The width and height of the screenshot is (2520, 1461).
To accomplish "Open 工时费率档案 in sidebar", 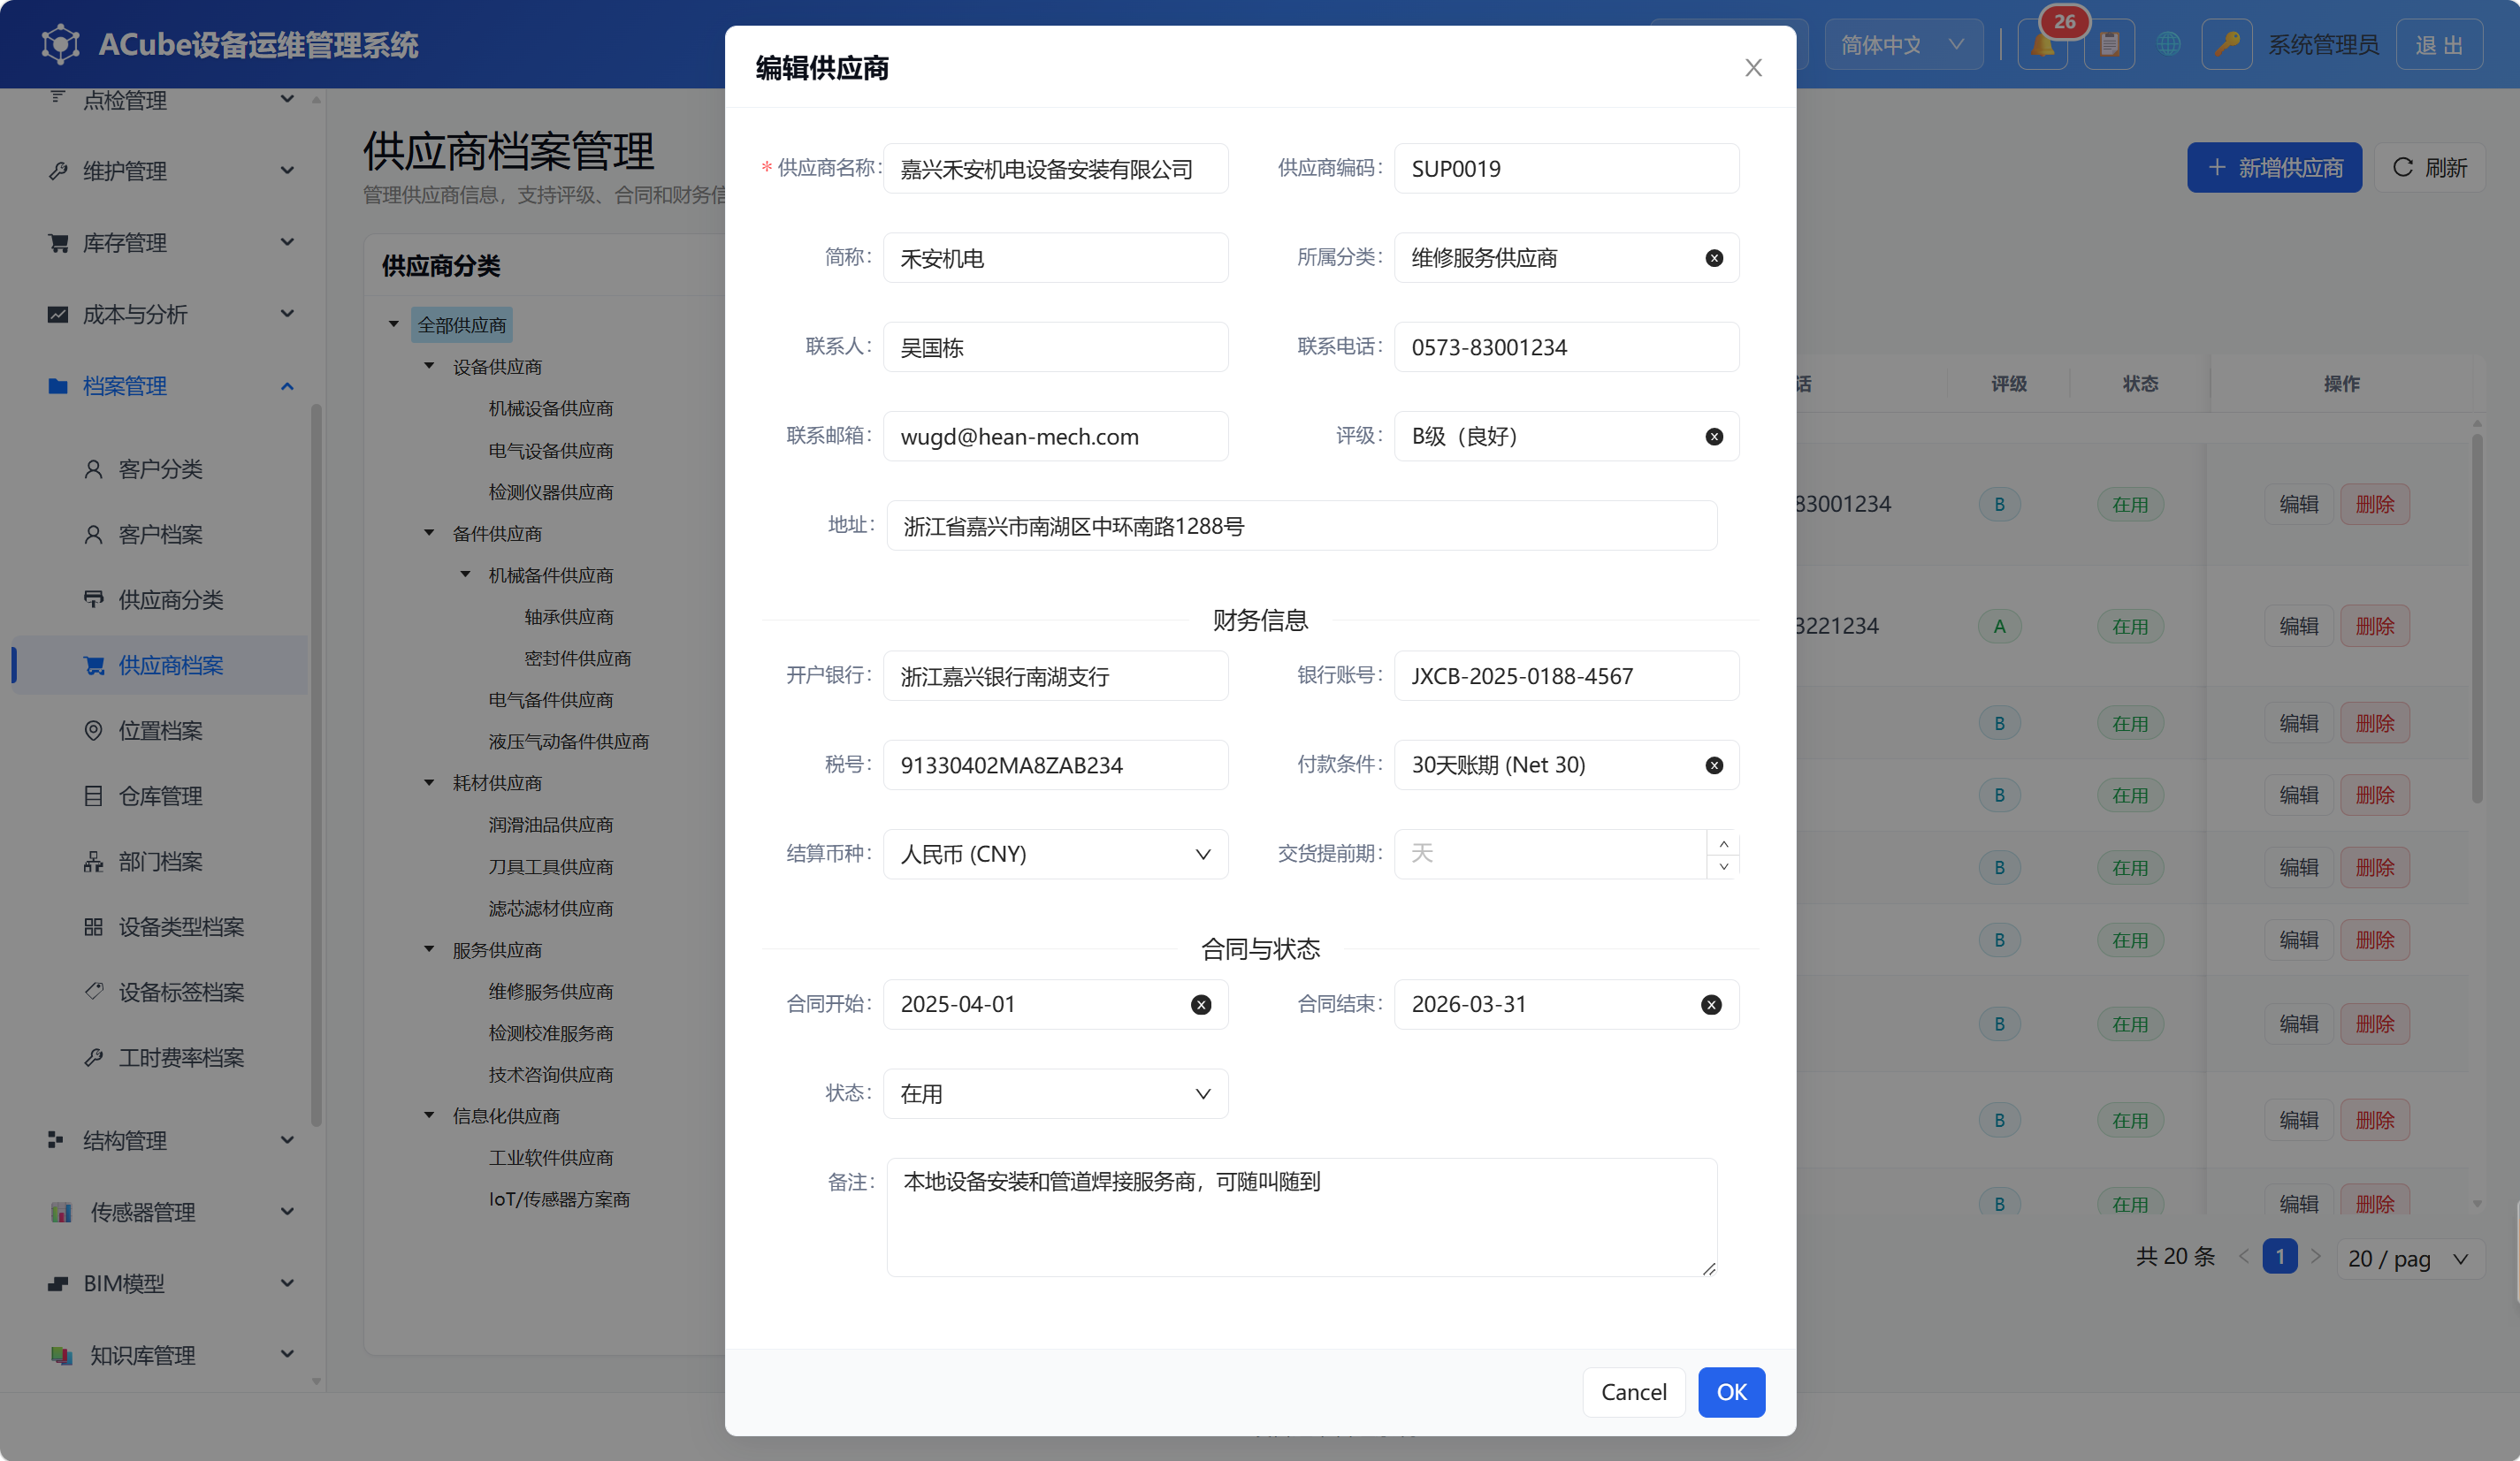I will [x=160, y=1057].
